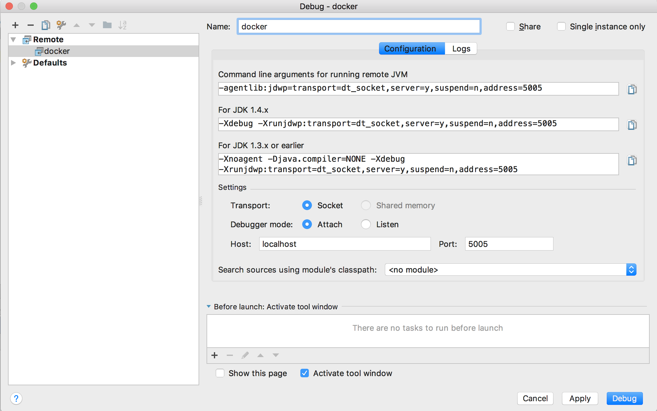This screenshot has width=657, height=411.
Task: Enable Single instance only checkbox
Action: [x=560, y=26]
